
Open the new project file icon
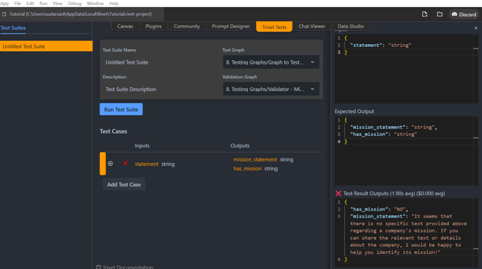point(424,14)
